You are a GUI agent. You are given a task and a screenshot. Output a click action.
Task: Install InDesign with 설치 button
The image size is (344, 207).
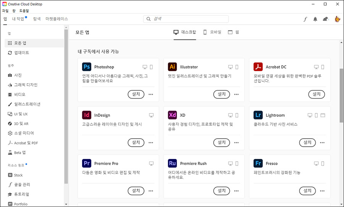click(136, 142)
